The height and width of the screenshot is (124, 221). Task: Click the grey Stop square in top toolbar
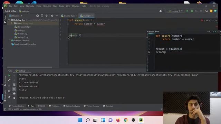[201, 11]
